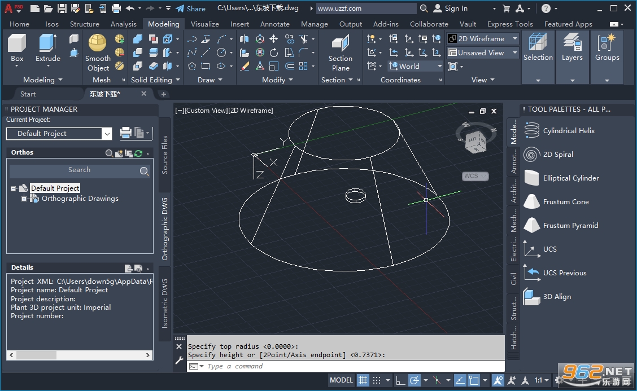The image size is (637, 391).
Task: Open the Isometric DWG side tab
Action: click(x=164, y=304)
